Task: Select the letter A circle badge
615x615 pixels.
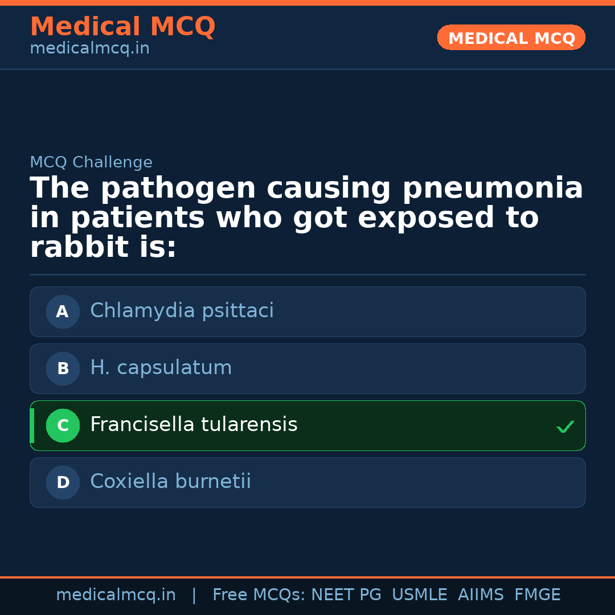Action: (63, 311)
